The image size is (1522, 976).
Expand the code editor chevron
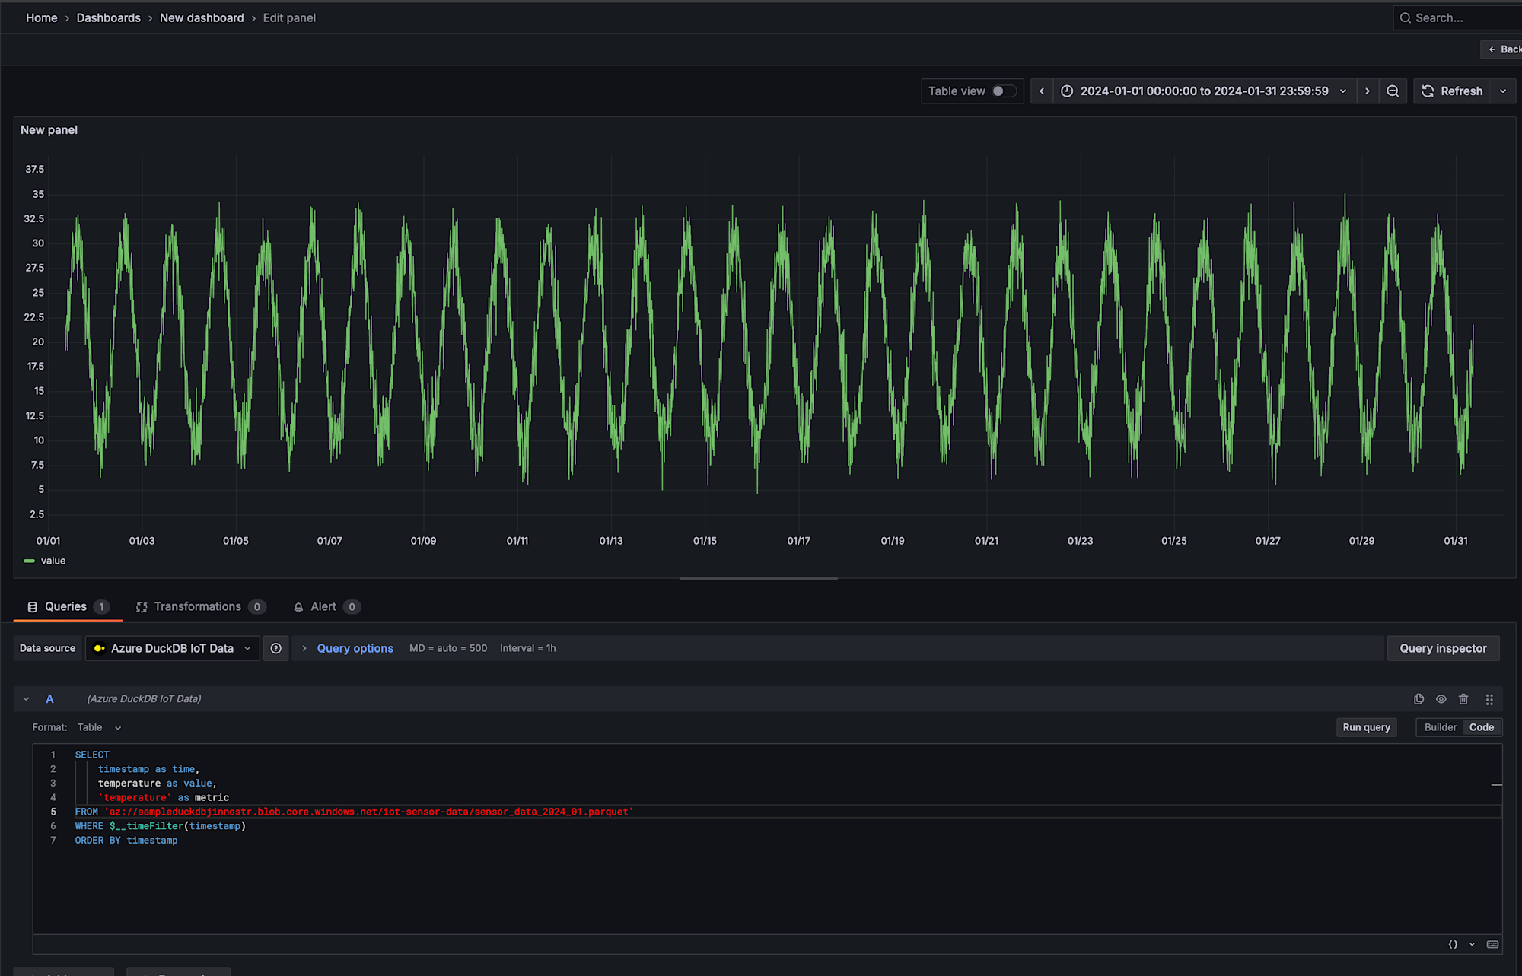1472,944
